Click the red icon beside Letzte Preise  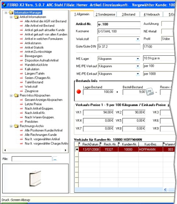(21, 104)
